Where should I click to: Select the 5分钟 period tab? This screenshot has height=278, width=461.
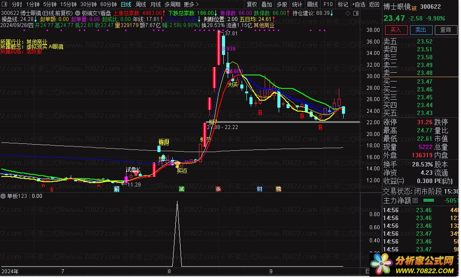(x=50, y=4)
